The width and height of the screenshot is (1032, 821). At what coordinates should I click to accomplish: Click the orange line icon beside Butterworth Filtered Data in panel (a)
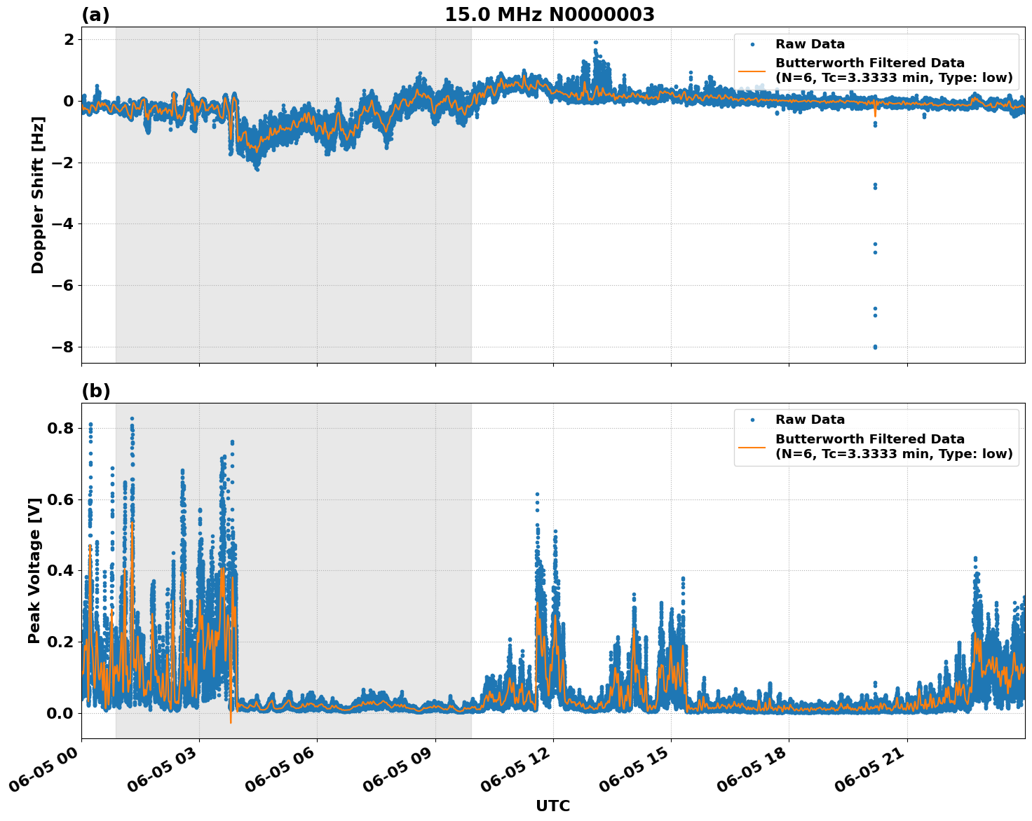754,73
